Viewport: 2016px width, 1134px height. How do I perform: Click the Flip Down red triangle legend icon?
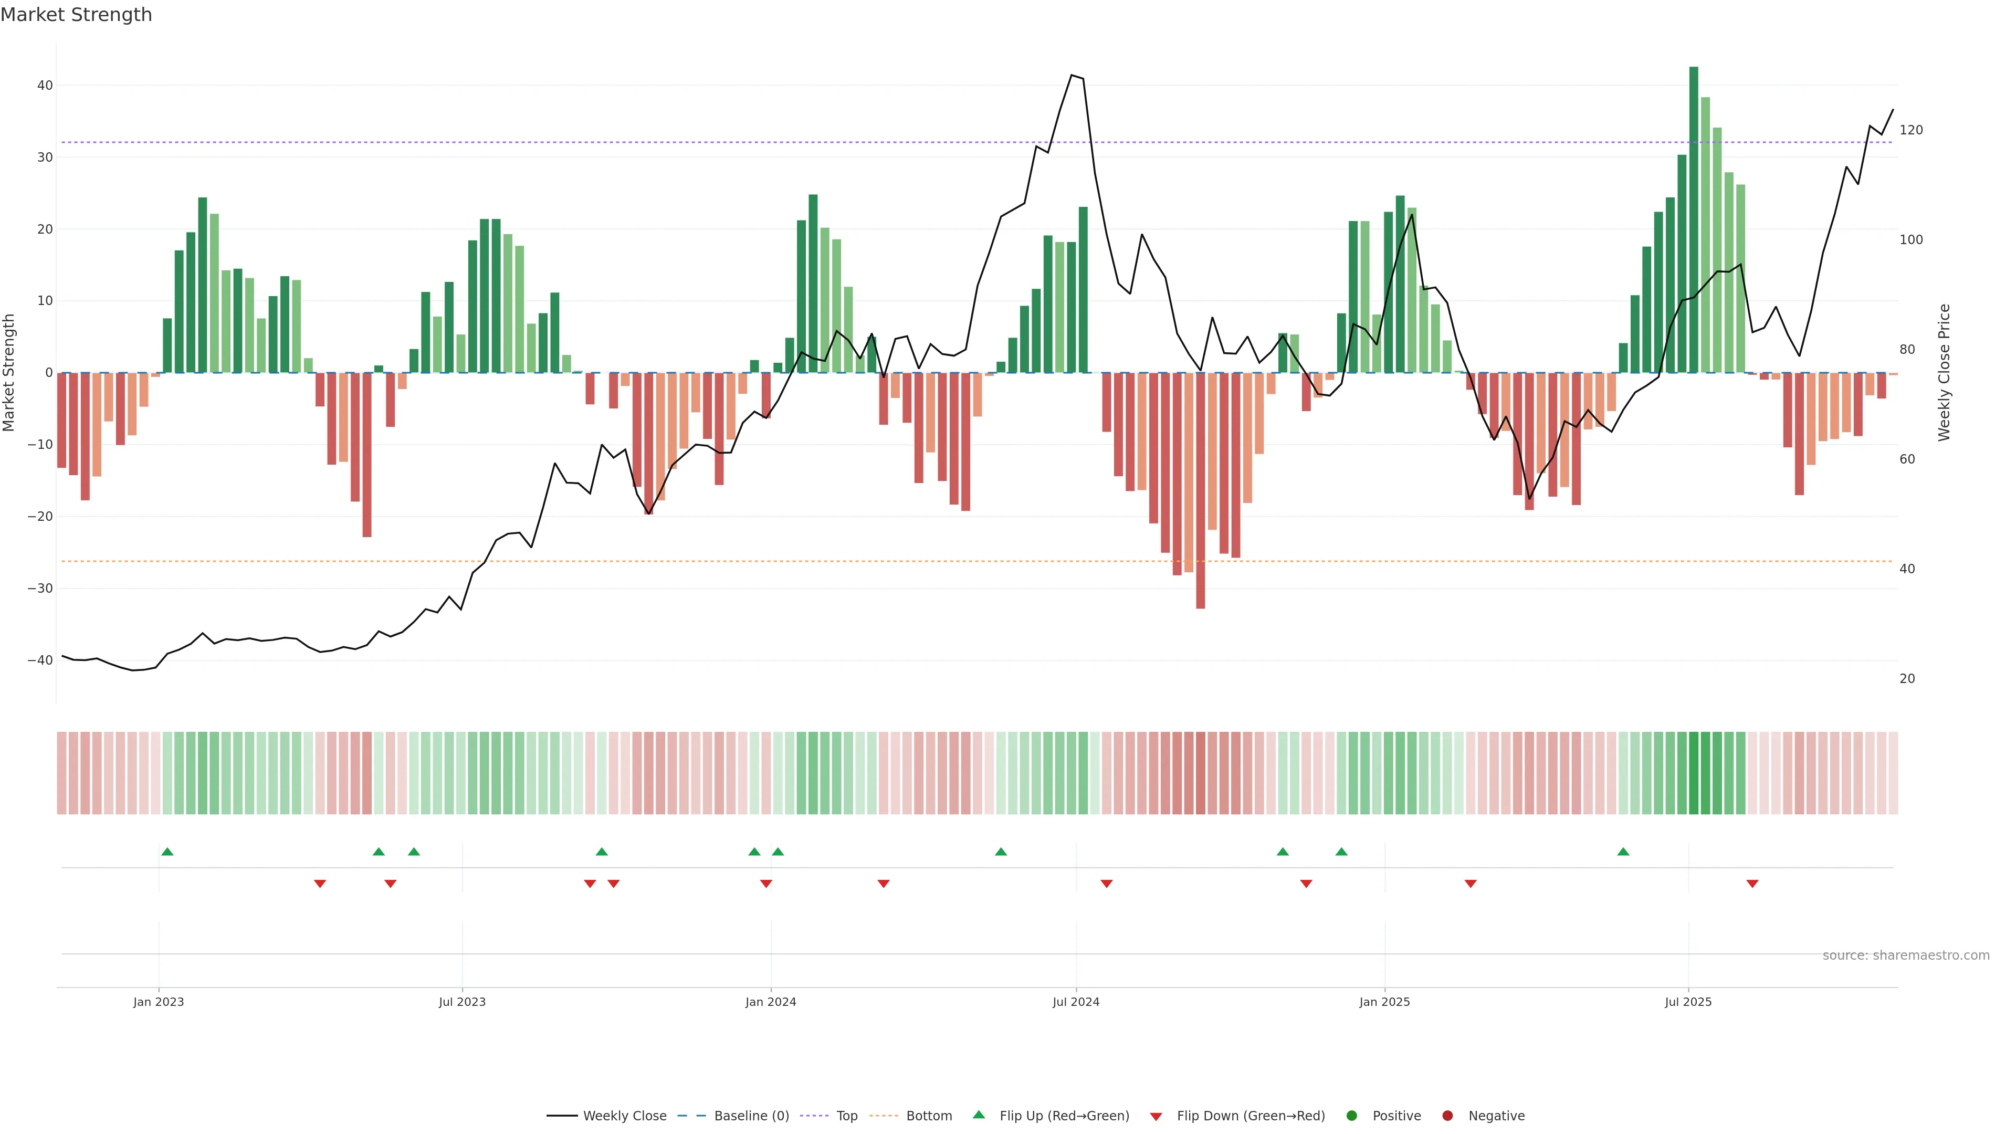click(1156, 1116)
